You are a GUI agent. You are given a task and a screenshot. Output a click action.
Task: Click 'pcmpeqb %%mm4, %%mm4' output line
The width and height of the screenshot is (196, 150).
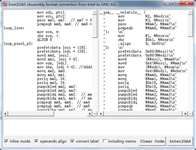pyautogui.click(x=147, y=106)
